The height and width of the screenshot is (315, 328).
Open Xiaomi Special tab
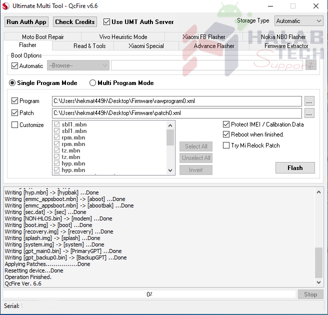146,46
